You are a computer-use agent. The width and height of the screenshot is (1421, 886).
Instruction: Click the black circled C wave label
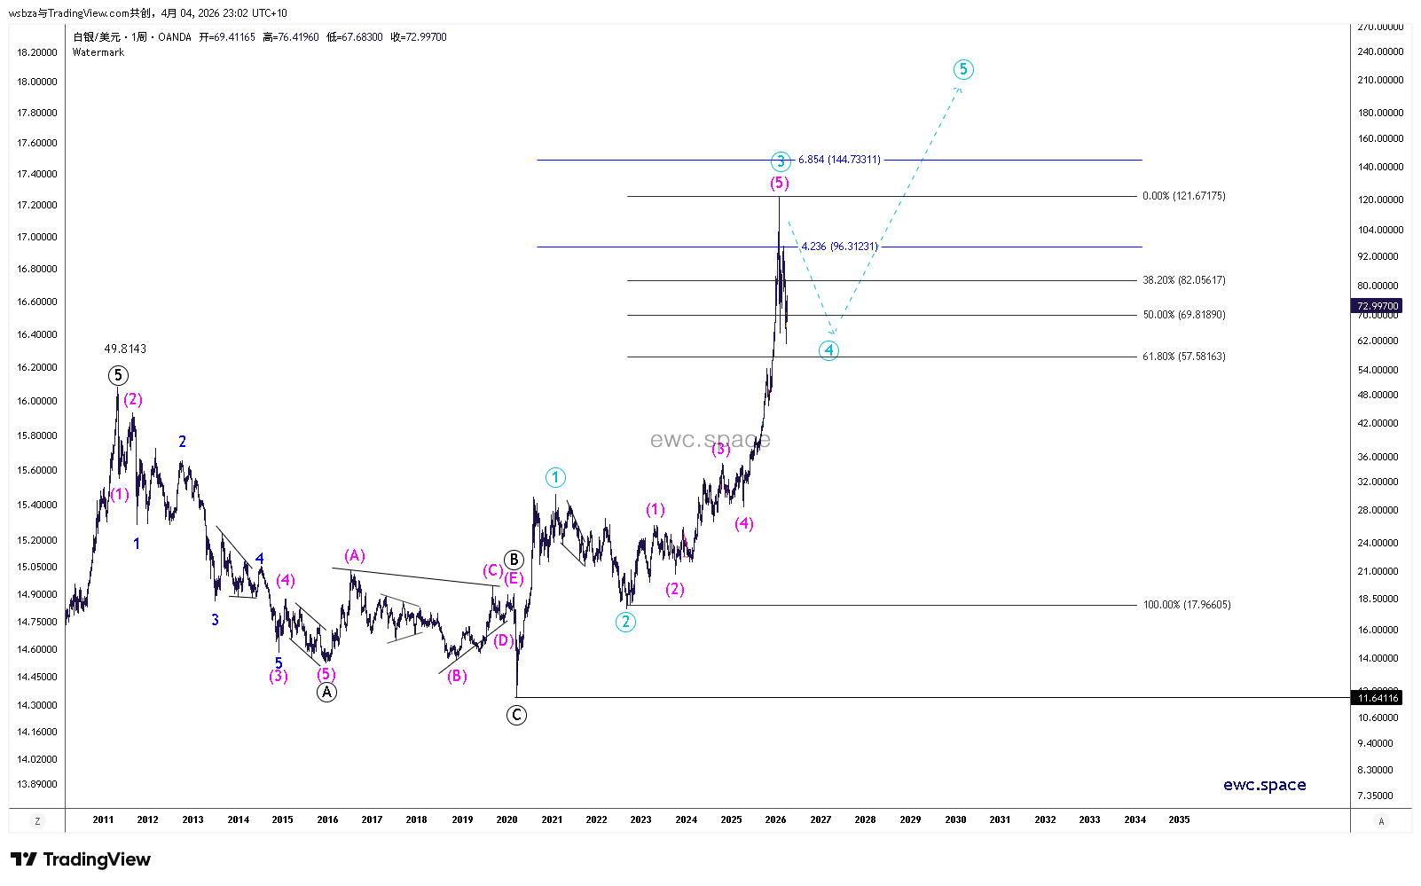point(516,715)
